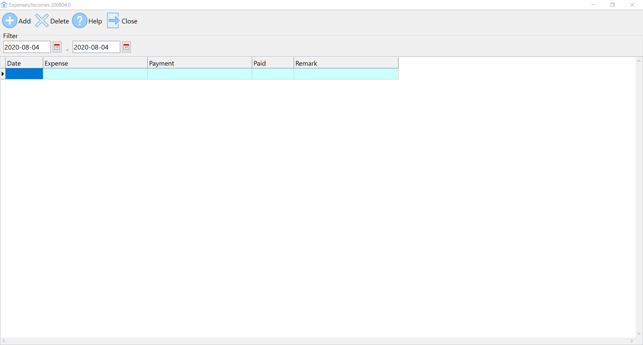The width and height of the screenshot is (643, 345).
Task: Select the Paid cell in first row
Action: click(x=273, y=74)
